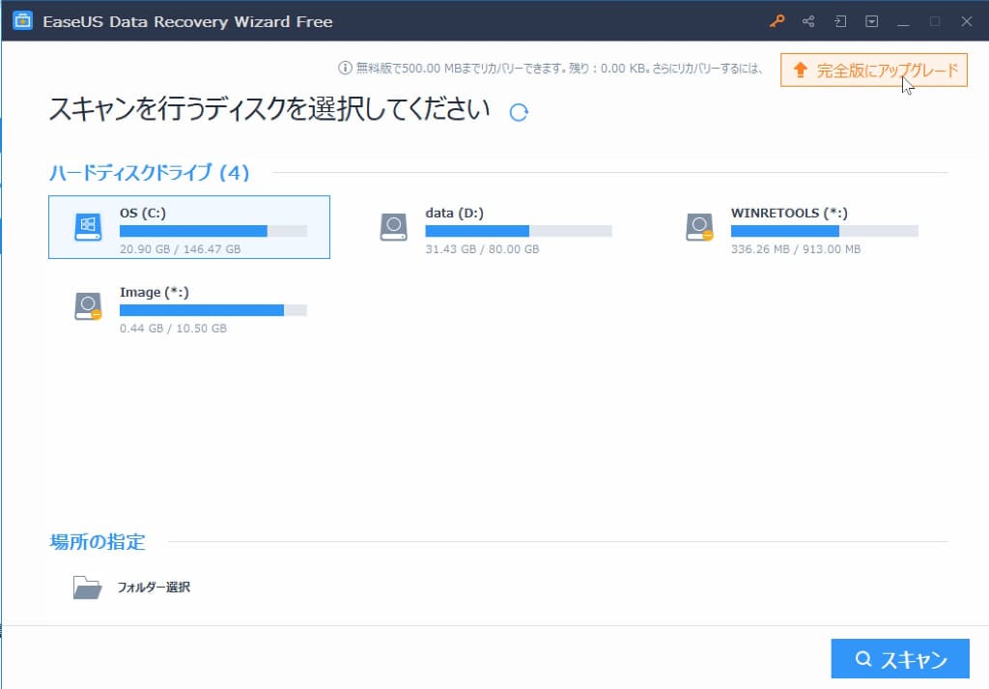
Task: Select the data (D:) drive icon
Action: 394,227
